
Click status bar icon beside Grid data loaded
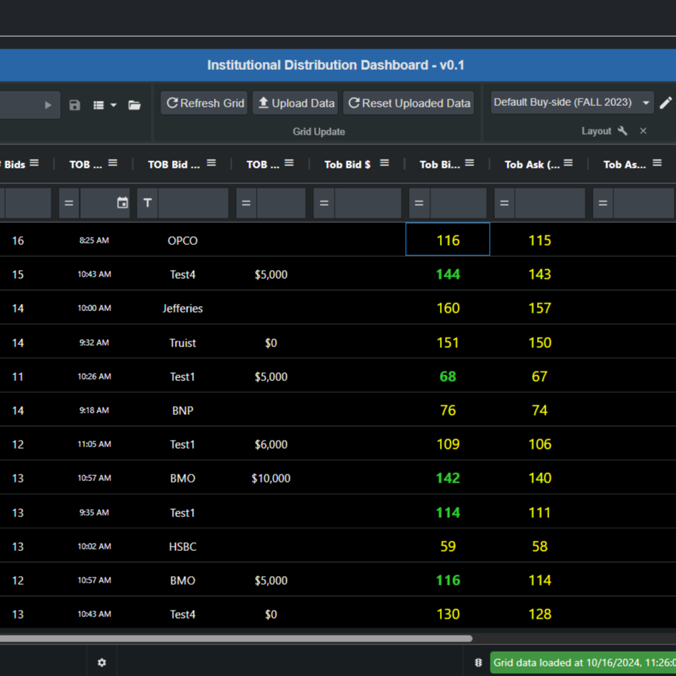tap(479, 663)
